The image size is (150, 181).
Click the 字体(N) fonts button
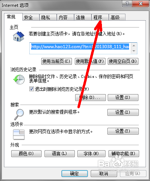91,153
